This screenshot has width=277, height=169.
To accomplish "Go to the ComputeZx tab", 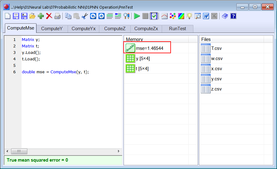I will tap(146, 29).
